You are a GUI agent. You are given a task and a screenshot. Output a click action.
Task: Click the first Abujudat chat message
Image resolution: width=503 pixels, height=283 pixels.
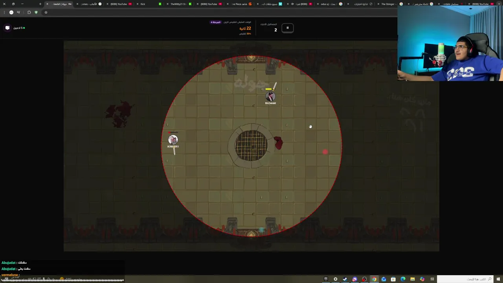tap(14, 263)
